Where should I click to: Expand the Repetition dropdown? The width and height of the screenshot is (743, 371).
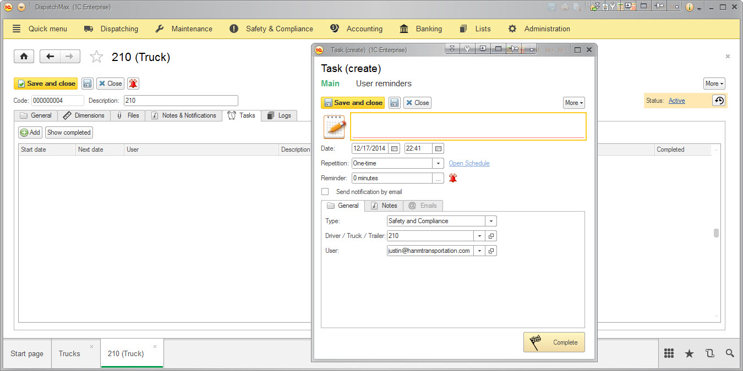[438, 163]
